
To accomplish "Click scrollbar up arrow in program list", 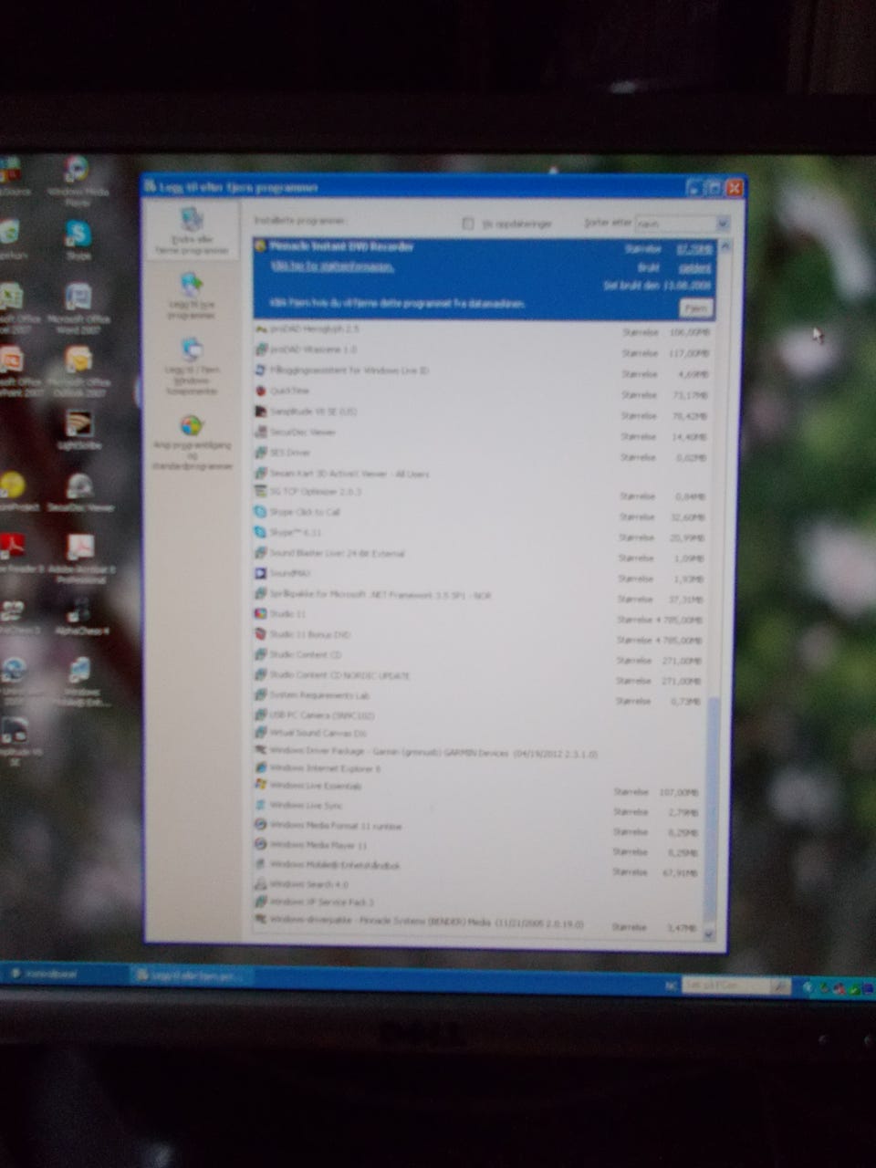I will pos(725,246).
